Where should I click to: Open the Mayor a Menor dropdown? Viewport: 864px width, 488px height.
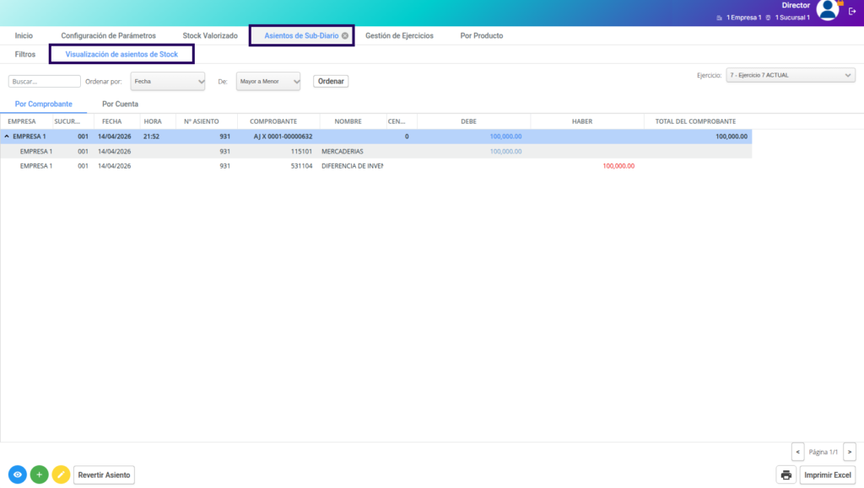268,81
